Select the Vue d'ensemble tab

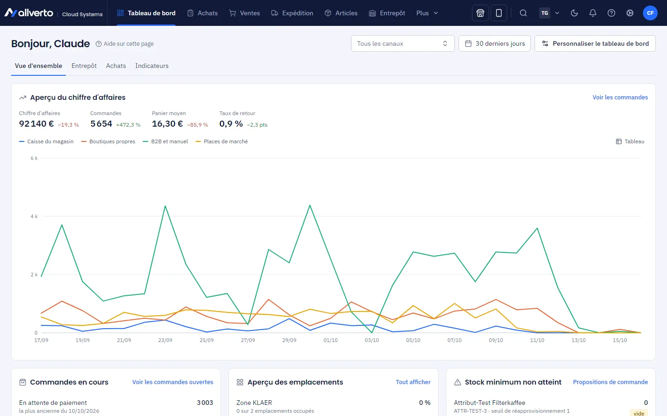38,66
